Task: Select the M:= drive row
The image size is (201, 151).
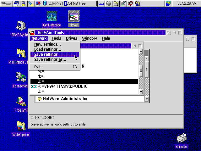Action: [84, 71]
